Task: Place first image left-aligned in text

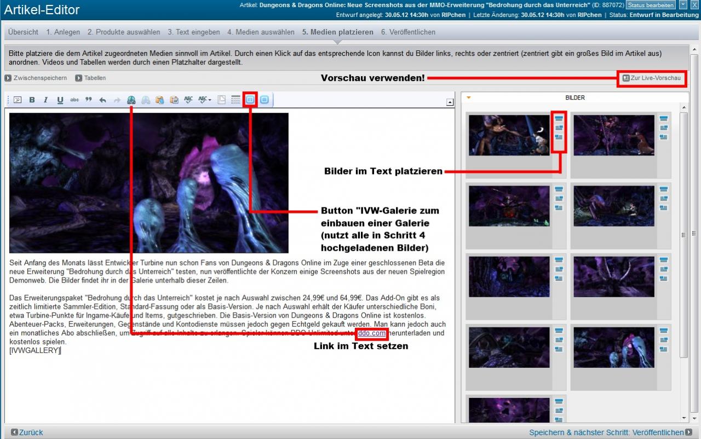Action: click(x=559, y=137)
